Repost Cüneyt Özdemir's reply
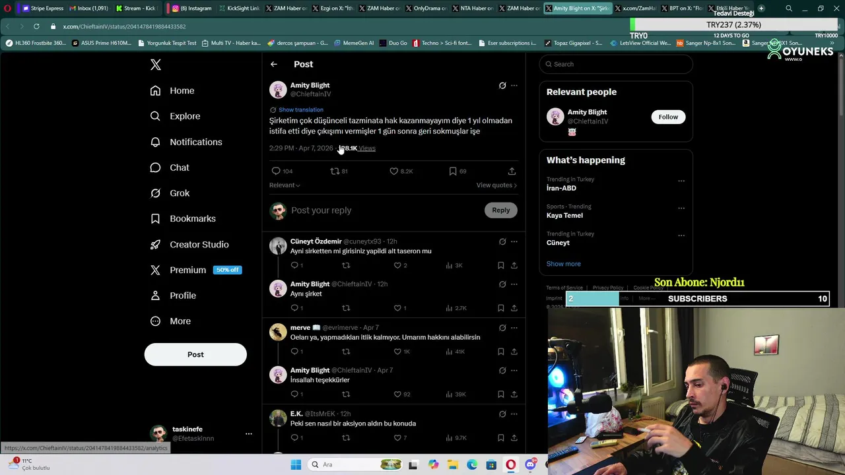This screenshot has width=845, height=475. coord(346,265)
